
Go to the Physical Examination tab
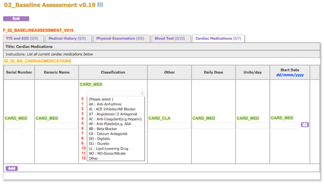pyautogui.click(x=120, y=39)
